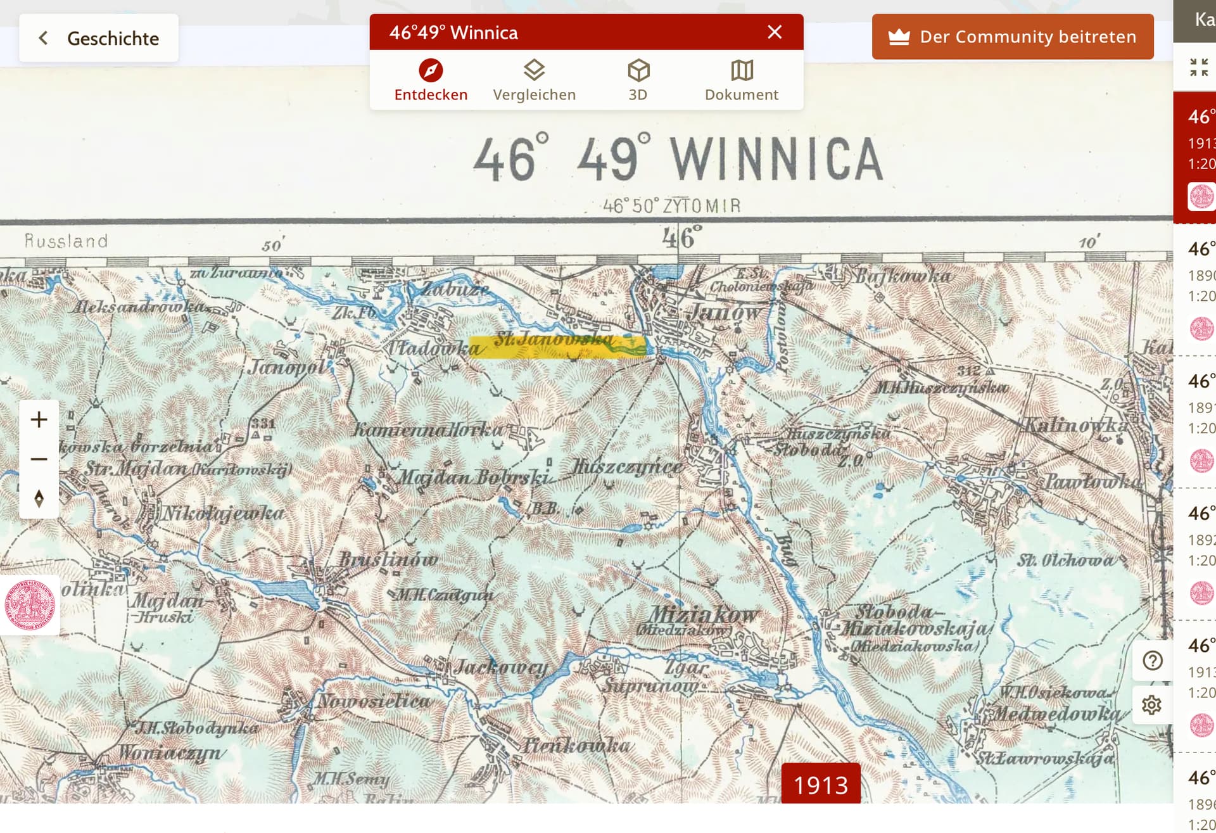Open the map settings gear

[x=1152, y=705]
